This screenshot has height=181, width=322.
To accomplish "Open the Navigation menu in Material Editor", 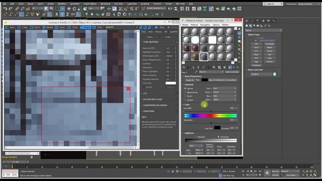I will coord(205,25).
